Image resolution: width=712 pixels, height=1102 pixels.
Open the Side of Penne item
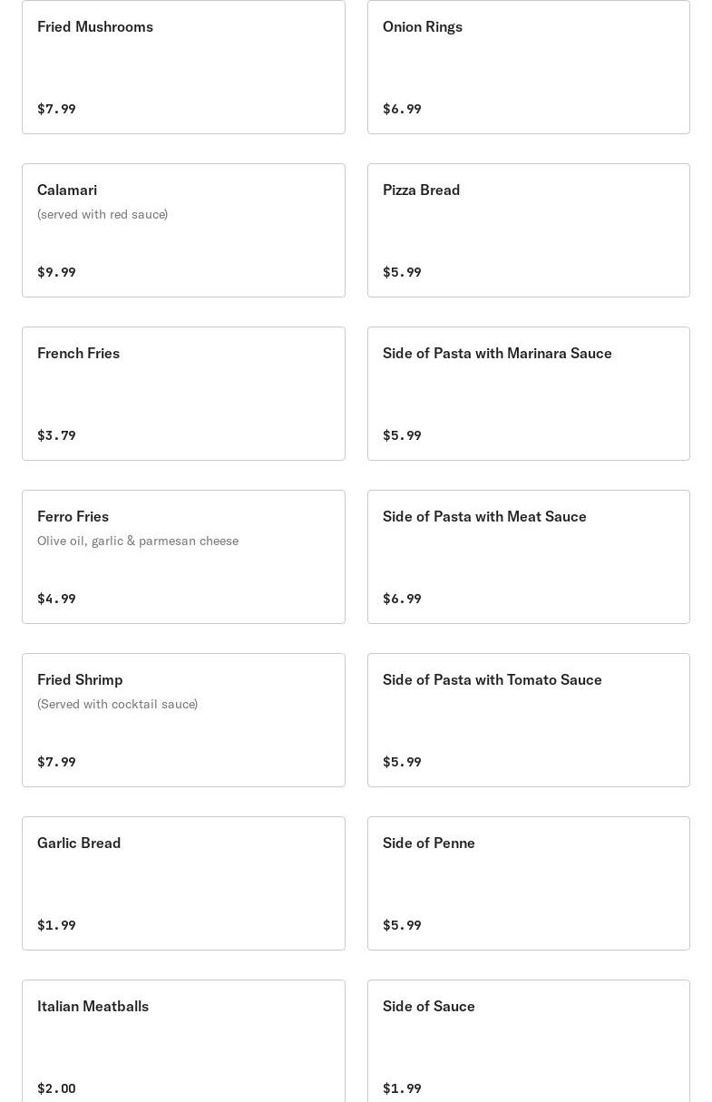(528, 883)
